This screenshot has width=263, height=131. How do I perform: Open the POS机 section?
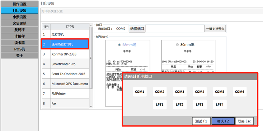tap(19, 49)
